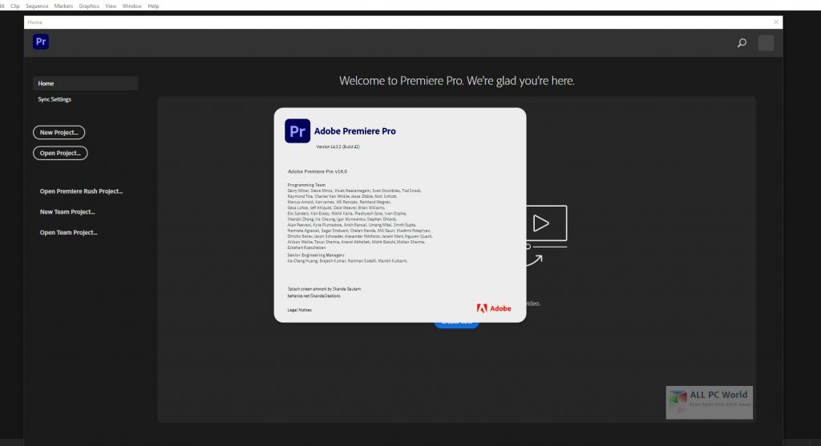Open the Graphics menu
The width and height of the screenshot is (821, 446).
click(89, 6)
